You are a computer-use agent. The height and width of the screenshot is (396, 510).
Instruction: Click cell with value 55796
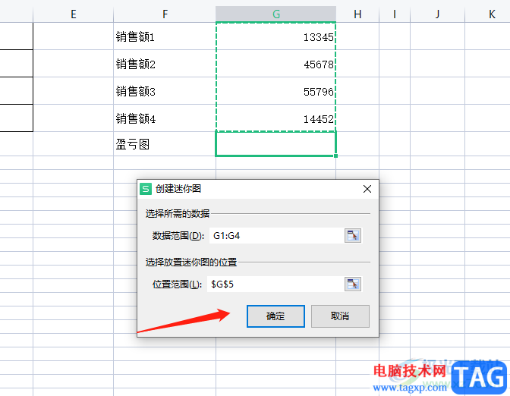pos(275,91)
